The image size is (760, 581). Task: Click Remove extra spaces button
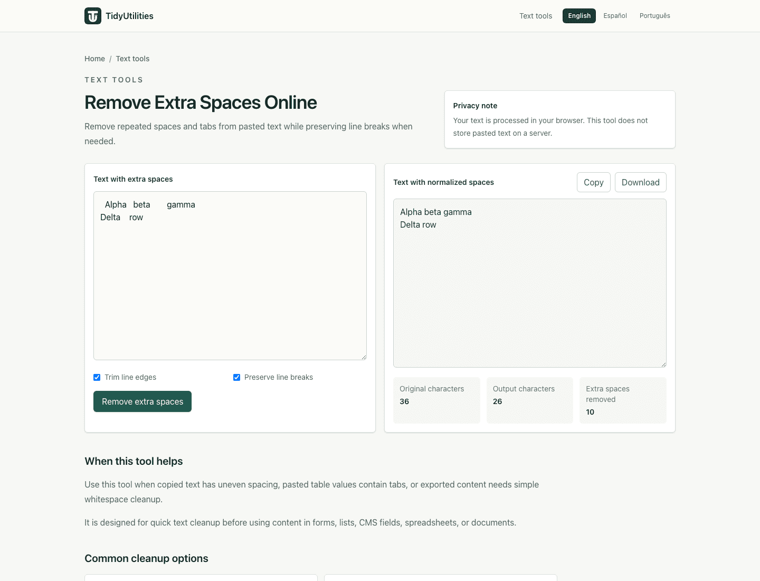[142, 401]
